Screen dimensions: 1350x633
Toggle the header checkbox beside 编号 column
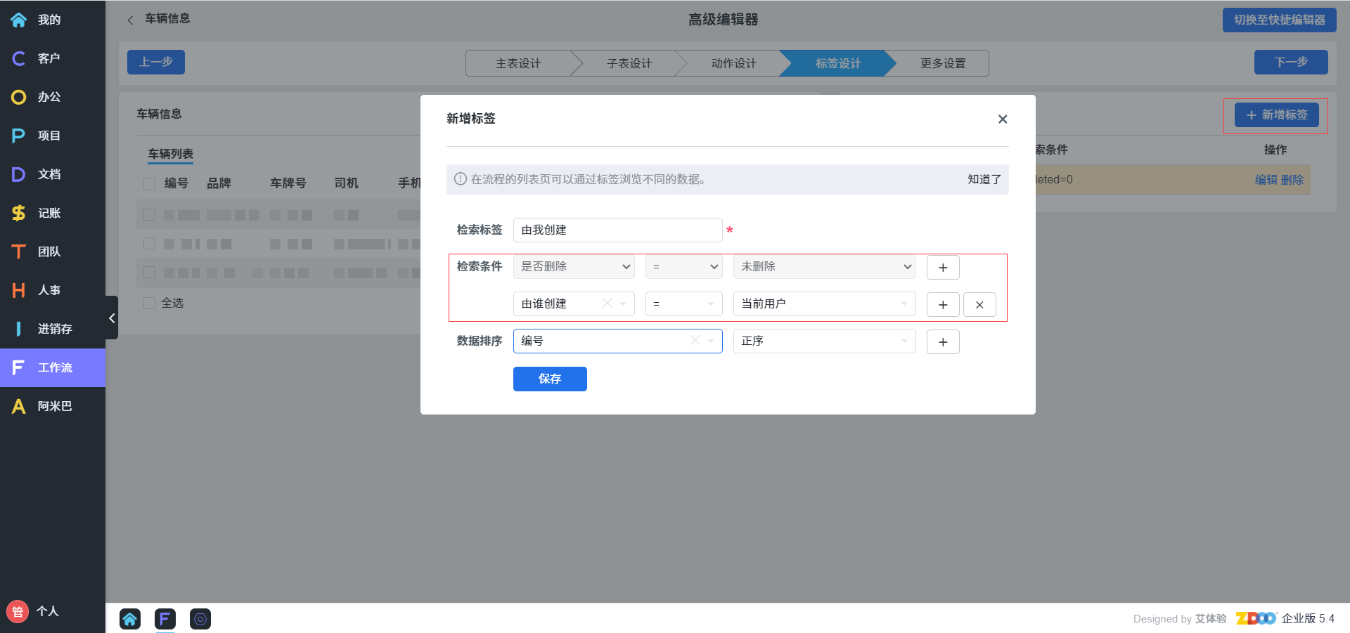click(149, 184)
